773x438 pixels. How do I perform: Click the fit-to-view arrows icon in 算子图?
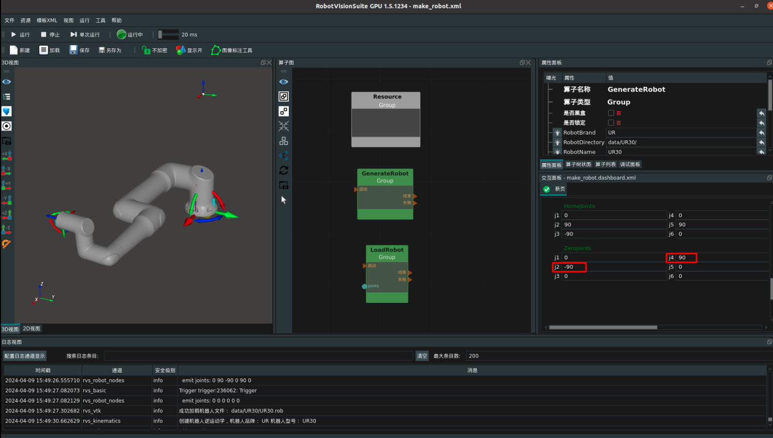tap(284, 126)
